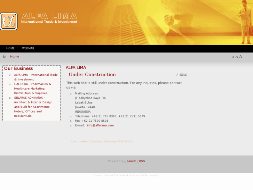253x190 pixels.
Task: Select the largest font size A
Action: (240, 56)
